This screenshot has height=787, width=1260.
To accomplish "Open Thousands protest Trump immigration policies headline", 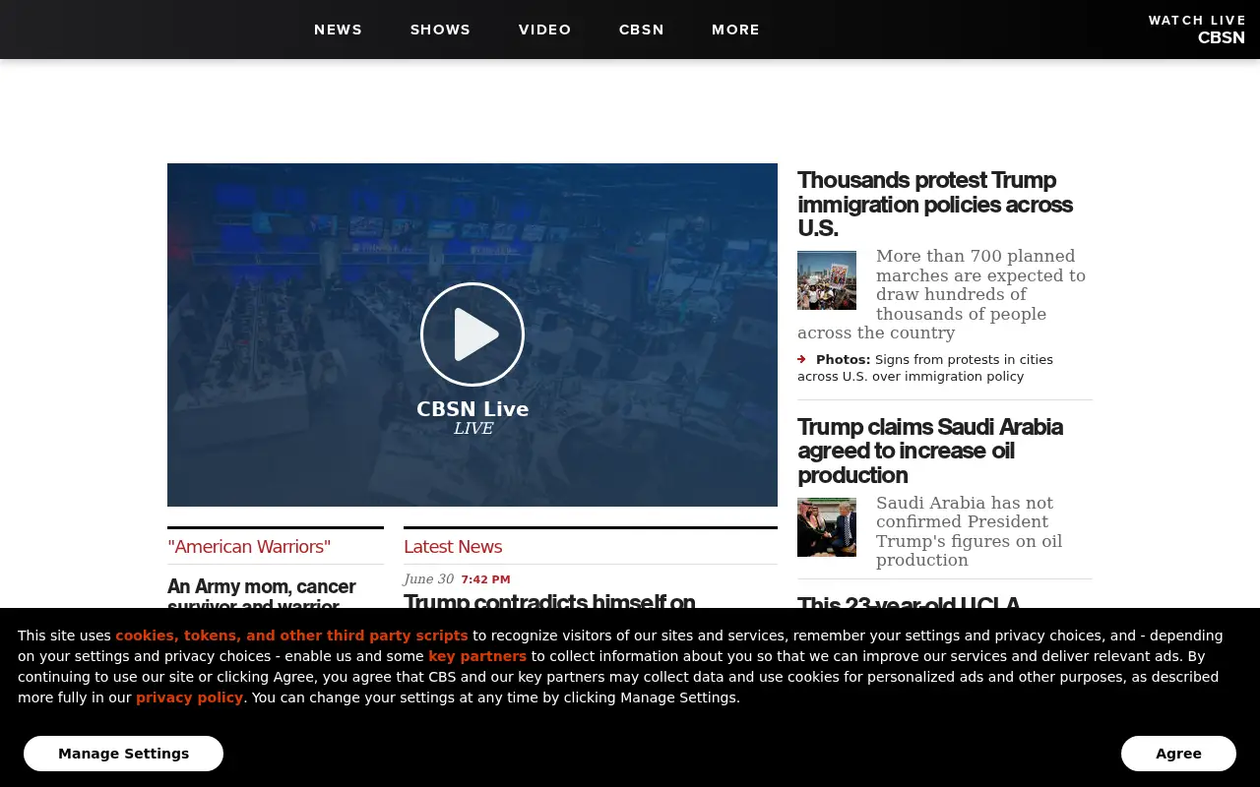I will [x=935, y=204].
